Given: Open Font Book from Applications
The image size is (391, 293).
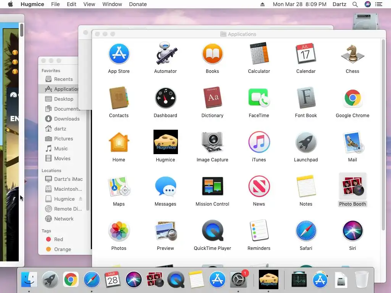Looking at the screenshot, I should coord(306,98).
